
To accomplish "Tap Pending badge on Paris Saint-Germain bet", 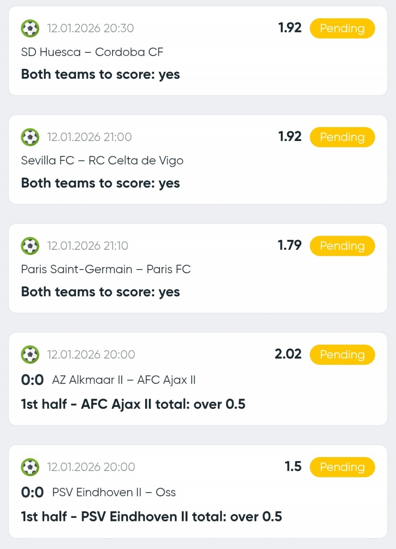I will [x=342, y=246].
